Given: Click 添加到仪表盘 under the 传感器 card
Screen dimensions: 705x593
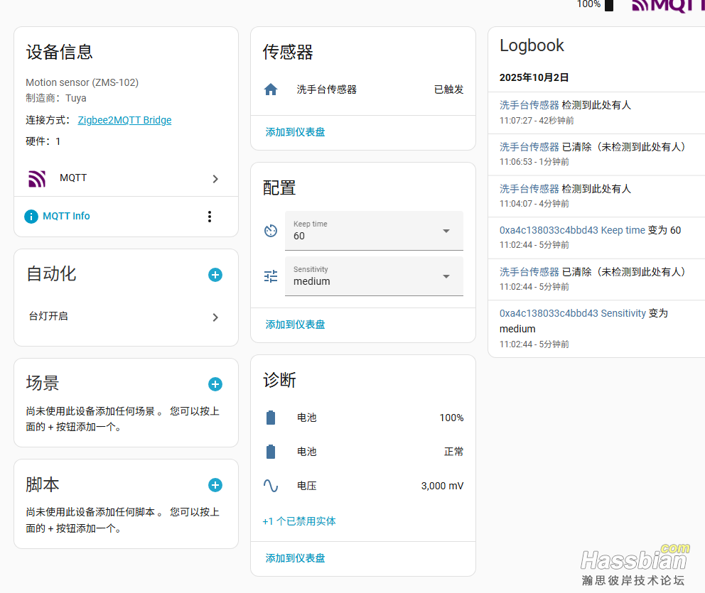Looking at the screenshot, I should pyautogui.click(x=295, y=132).
